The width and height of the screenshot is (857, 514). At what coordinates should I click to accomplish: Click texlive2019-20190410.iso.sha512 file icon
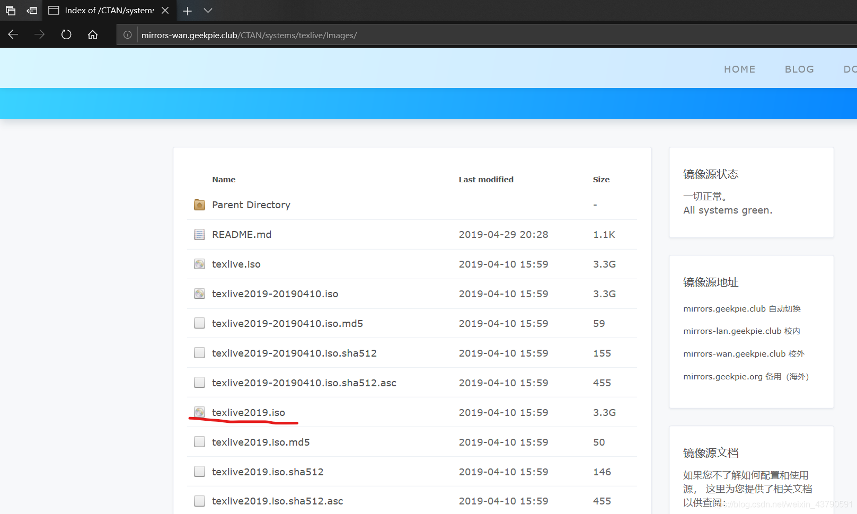coord(199,353)
